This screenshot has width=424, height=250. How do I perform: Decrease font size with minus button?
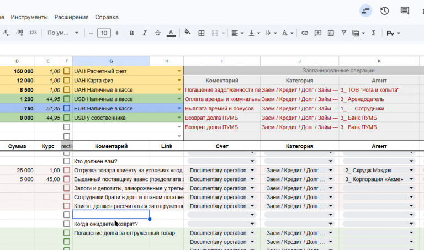point(91,33)
